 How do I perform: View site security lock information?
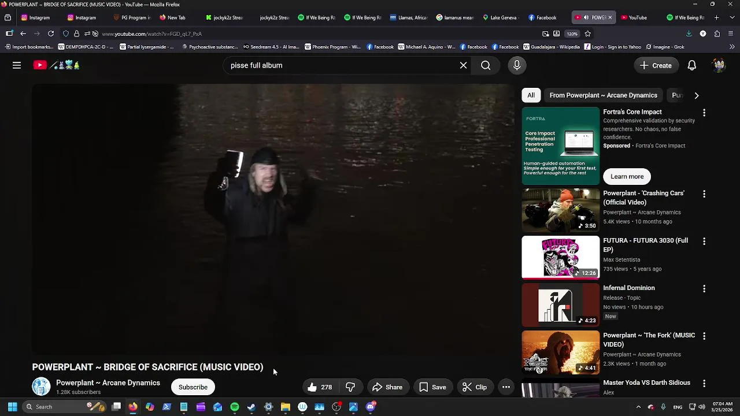pos(76,34)
